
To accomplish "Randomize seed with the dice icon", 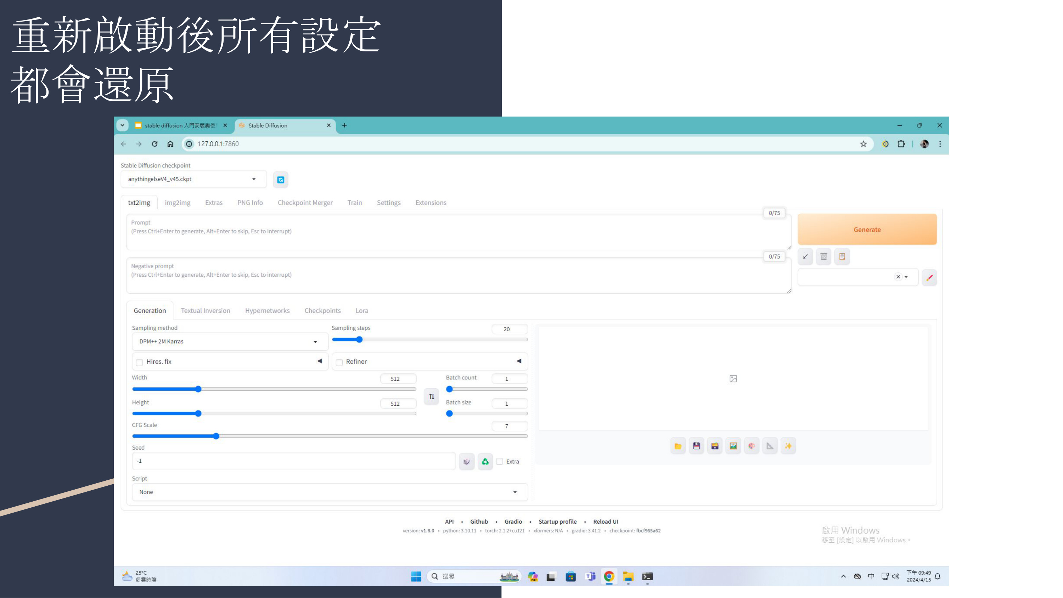I will click(x=467, y=461).
